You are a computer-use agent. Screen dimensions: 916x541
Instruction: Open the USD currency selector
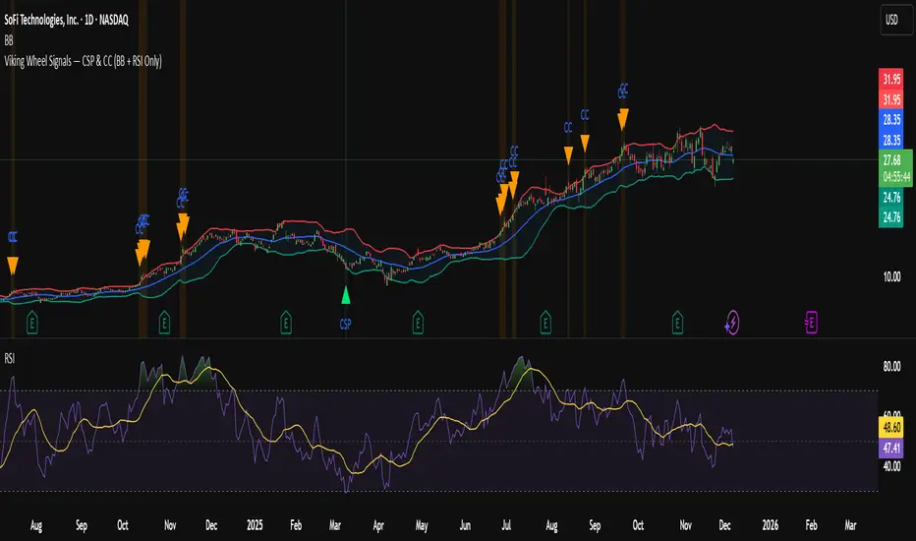point(893,20)
